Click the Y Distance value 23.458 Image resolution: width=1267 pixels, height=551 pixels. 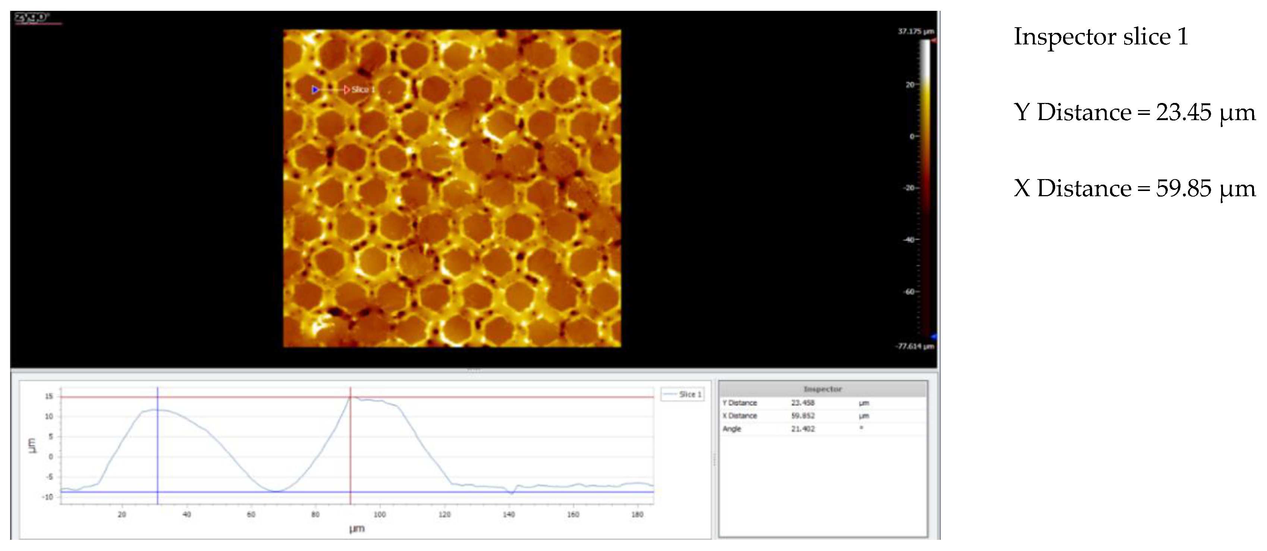[803, 403]
